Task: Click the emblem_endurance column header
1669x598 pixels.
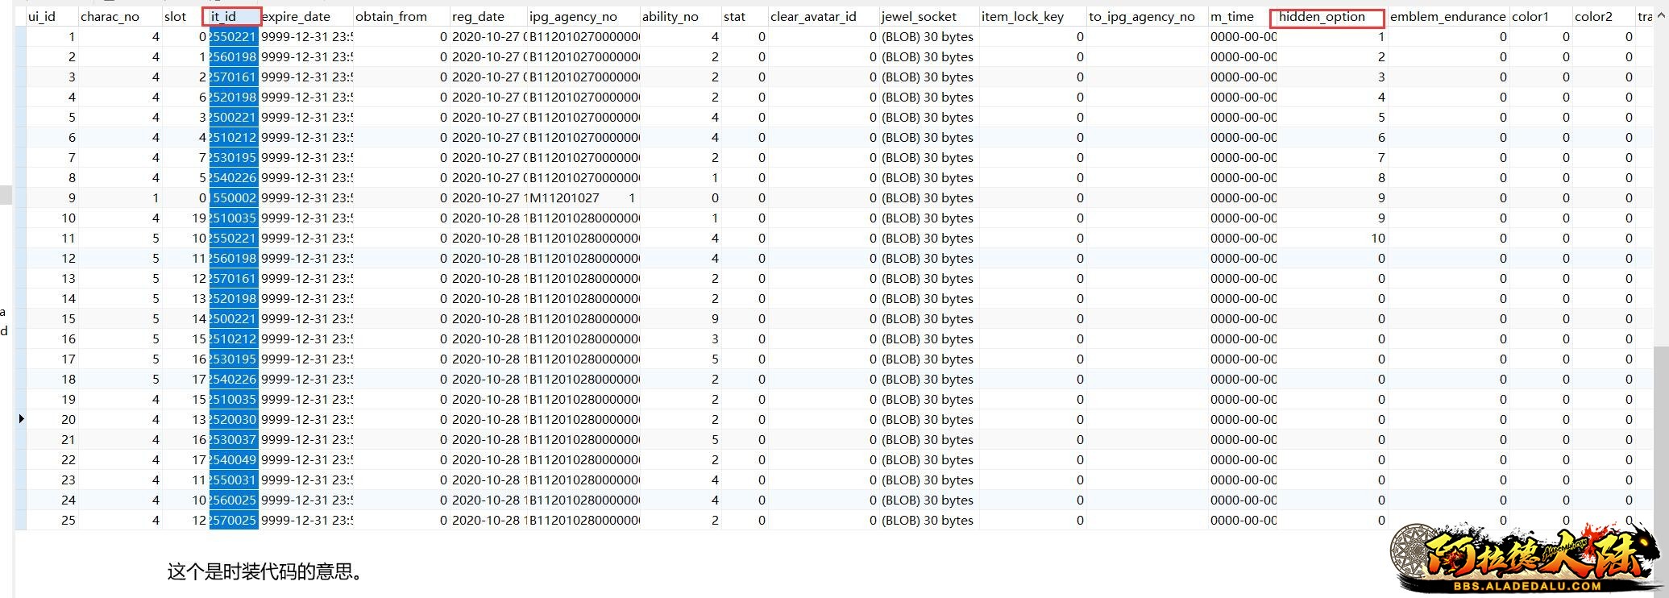Action: tap(1447, 17)
